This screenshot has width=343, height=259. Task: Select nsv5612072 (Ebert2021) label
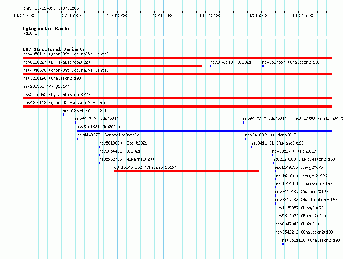click(x=301, y=216)
